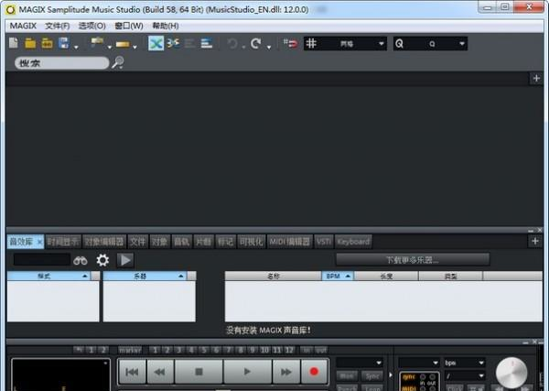Click the fast forward transport button
Screen dimensions: 549x391
286,372
